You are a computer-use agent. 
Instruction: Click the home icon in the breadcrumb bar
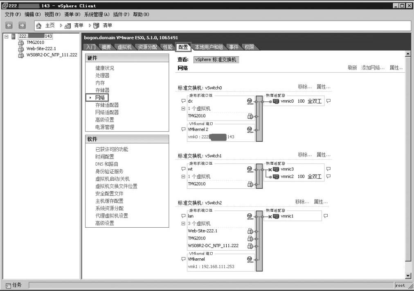coord(39,26)
